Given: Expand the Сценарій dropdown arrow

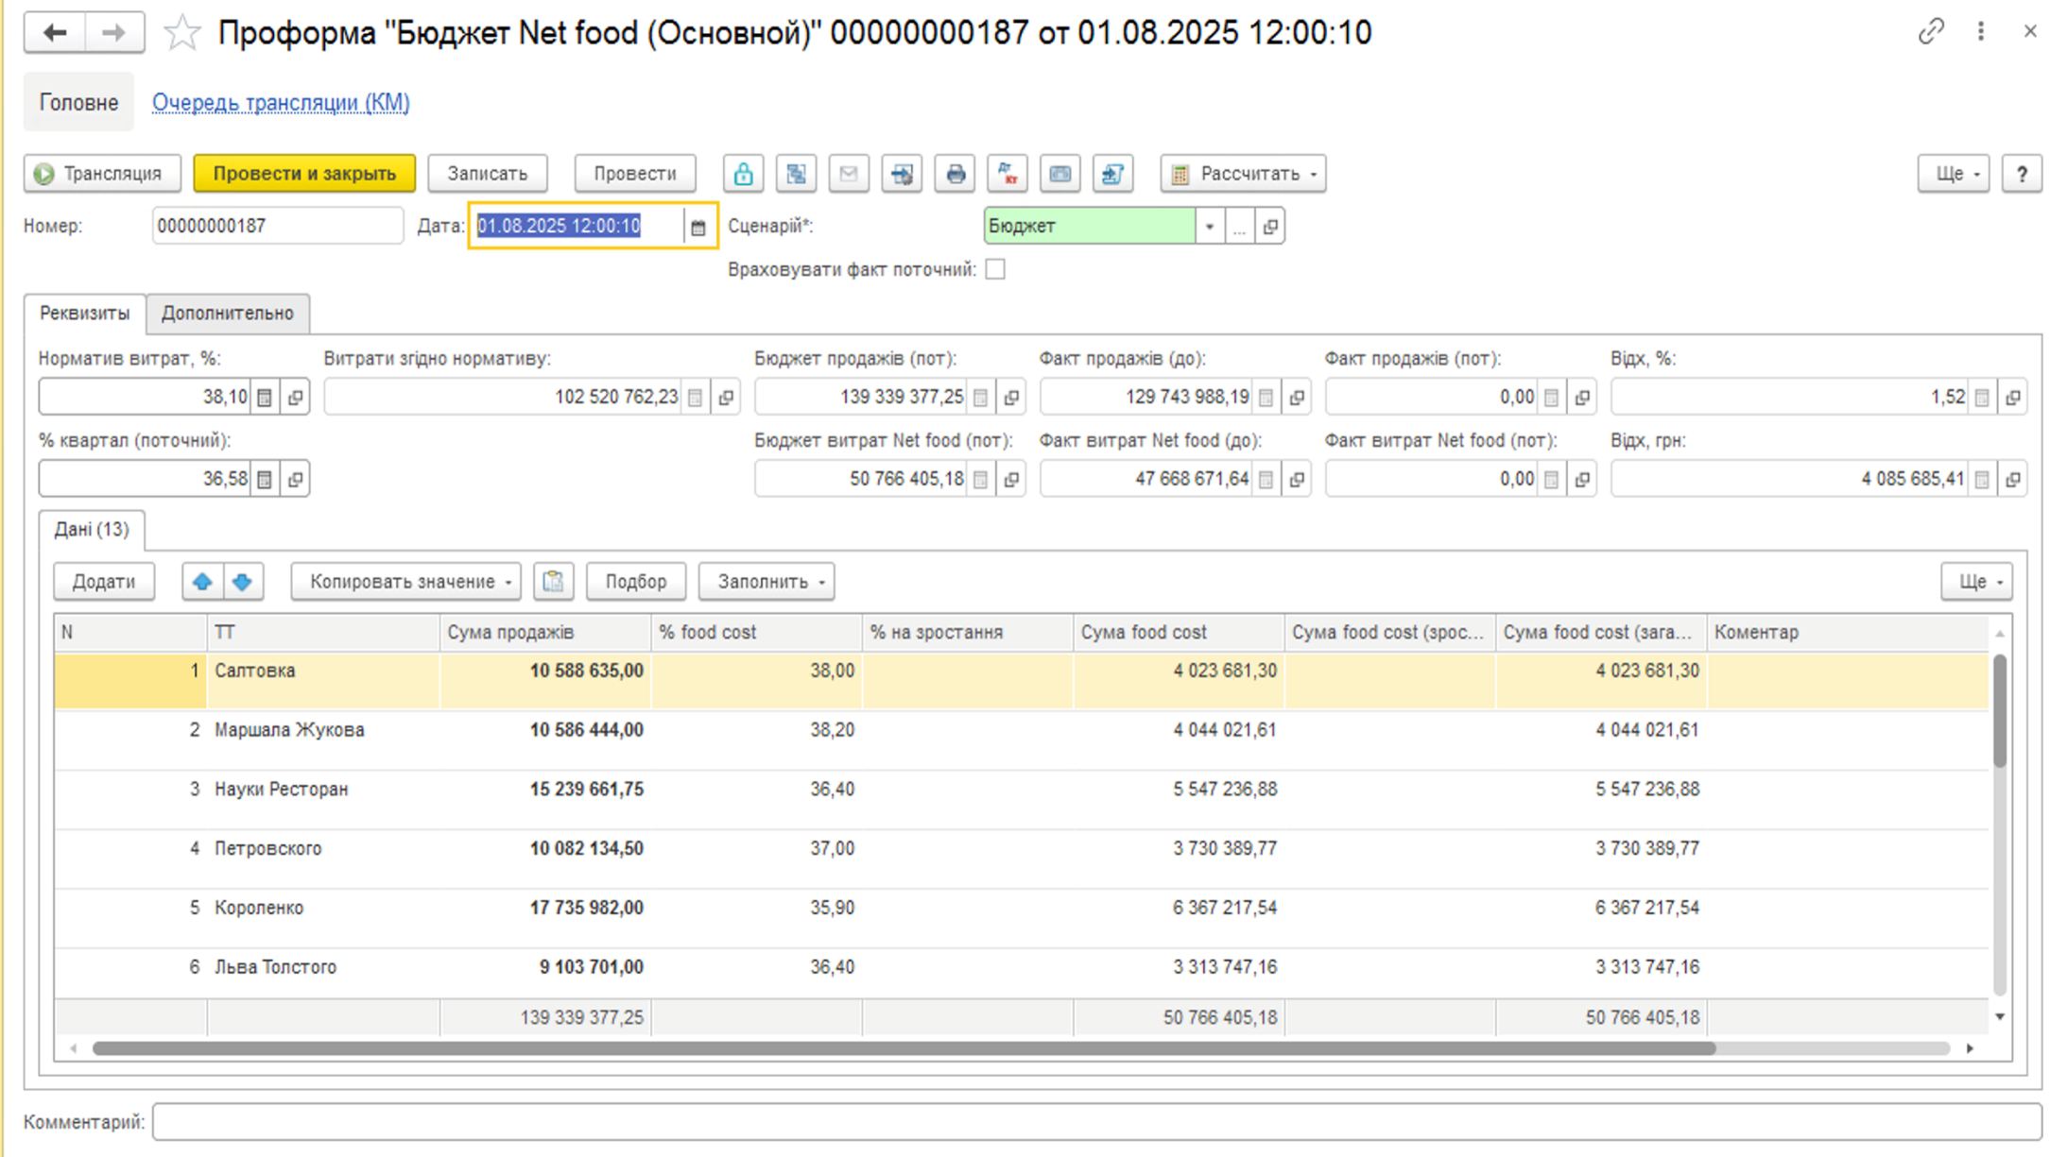Looking at the screenshot, I should [1209, 227].
